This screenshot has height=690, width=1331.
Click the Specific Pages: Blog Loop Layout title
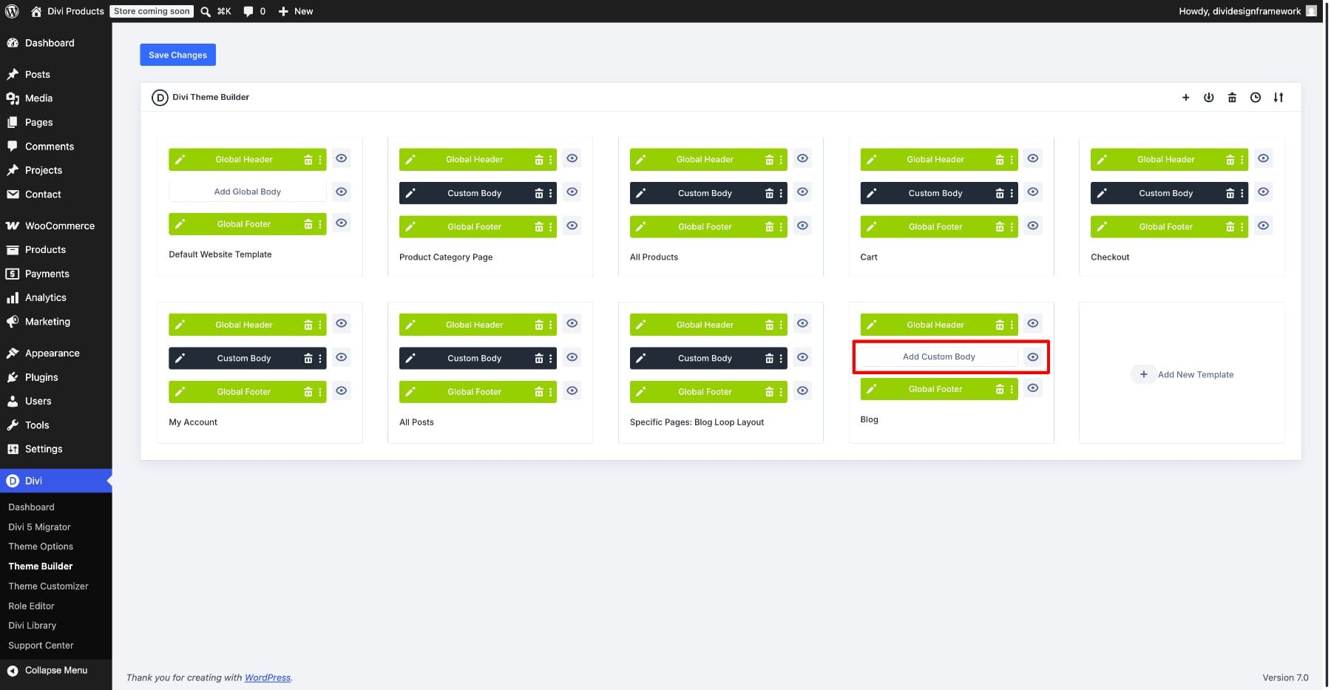coord(697,422)
